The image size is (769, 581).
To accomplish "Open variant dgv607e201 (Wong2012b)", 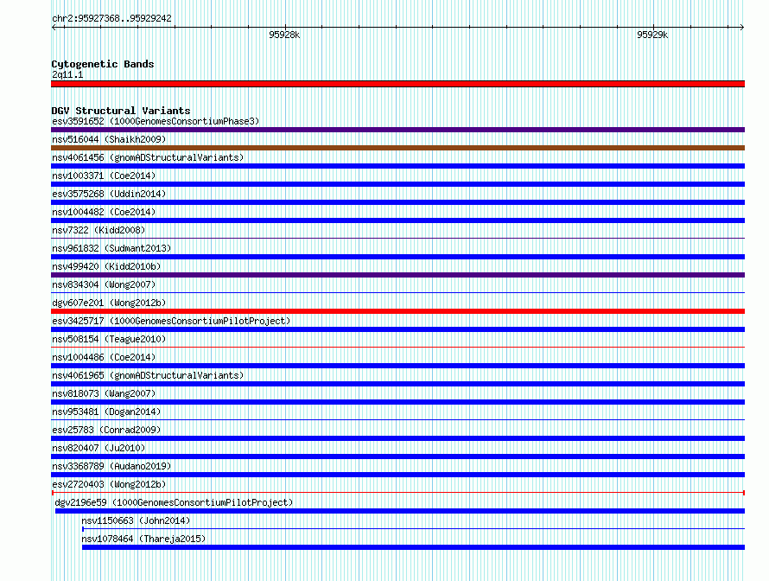I will (x=109, y=303).
